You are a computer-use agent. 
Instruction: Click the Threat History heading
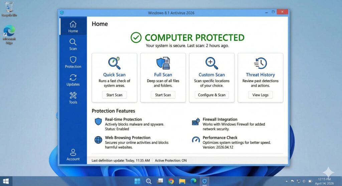coord(261,75)
